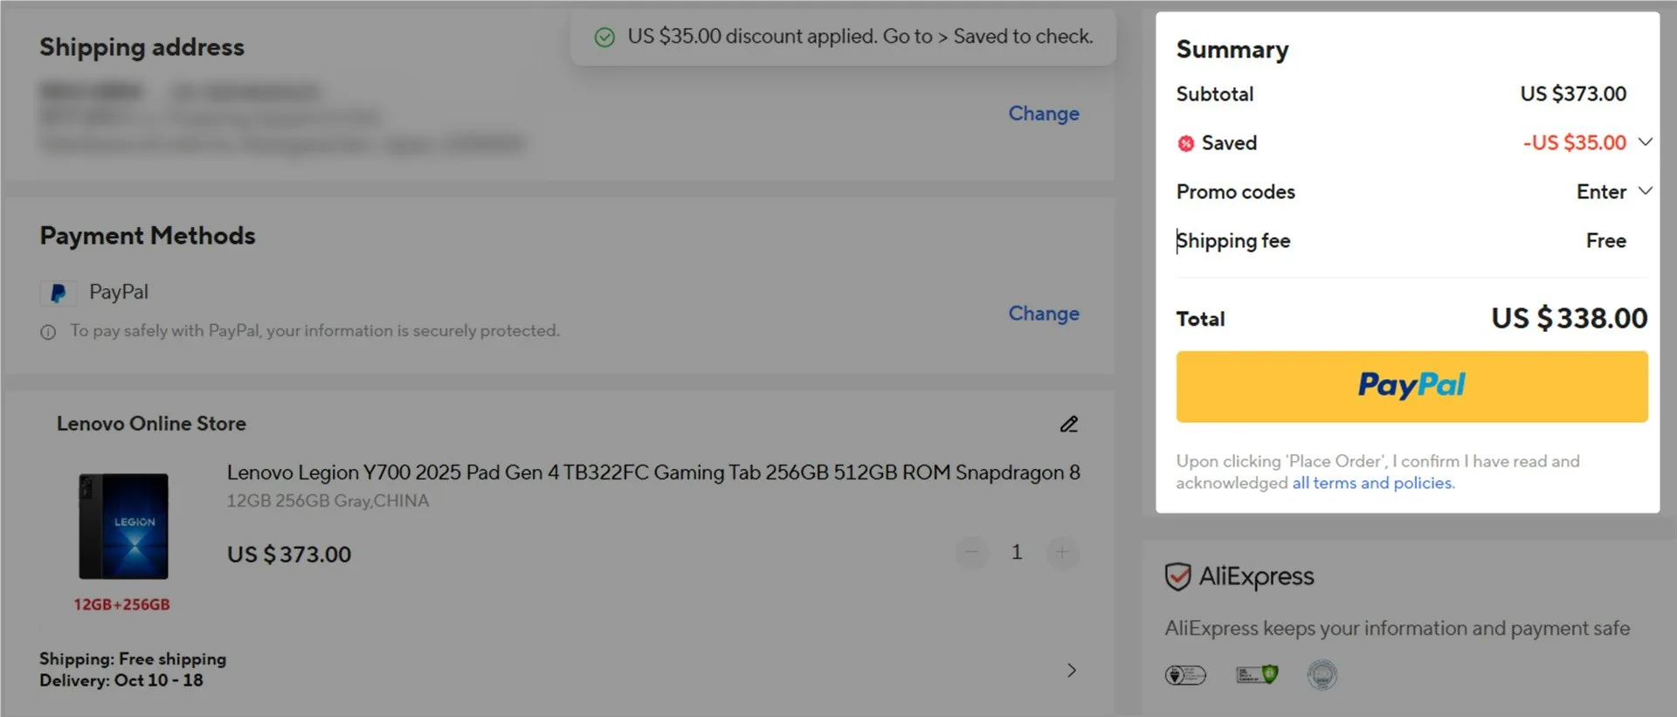Image resolution: width=1677 pixels, height=717 pixels.
Task: Open shipping options arrow for Free shipping
Action: 1072,671
